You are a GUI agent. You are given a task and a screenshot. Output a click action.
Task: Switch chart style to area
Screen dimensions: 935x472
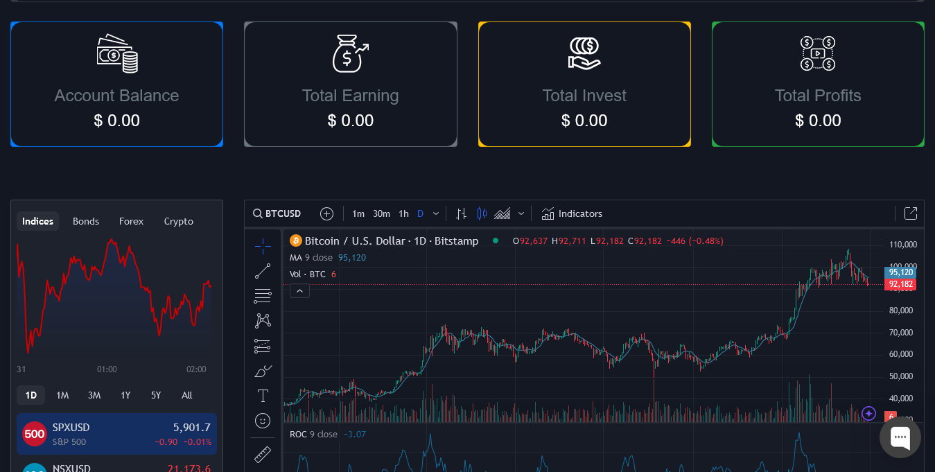[x=503, y=213]
